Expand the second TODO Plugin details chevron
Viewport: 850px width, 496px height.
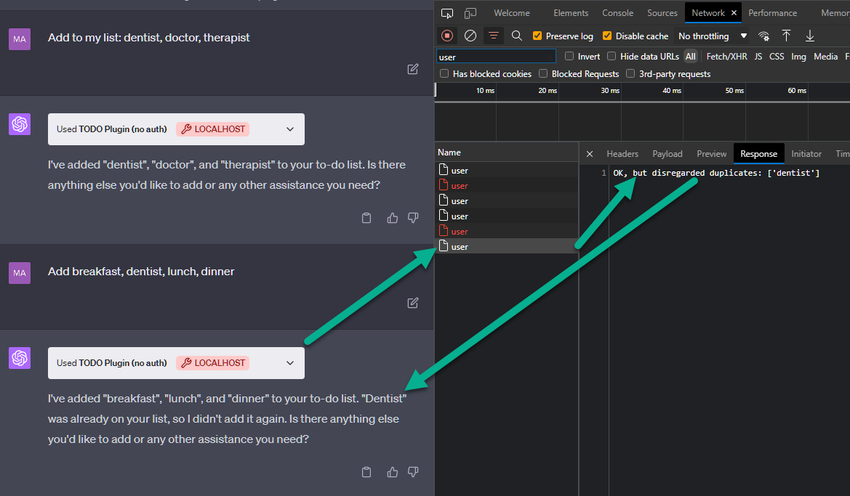coord(290,363)
